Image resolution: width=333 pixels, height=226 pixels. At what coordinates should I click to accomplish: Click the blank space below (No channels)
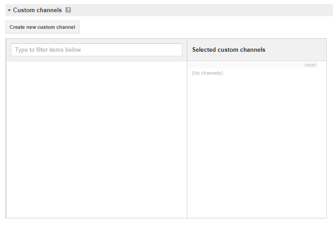[x=257, y=146]
